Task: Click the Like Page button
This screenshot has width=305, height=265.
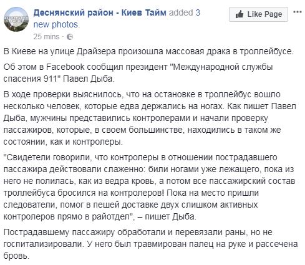Action: 258,14
